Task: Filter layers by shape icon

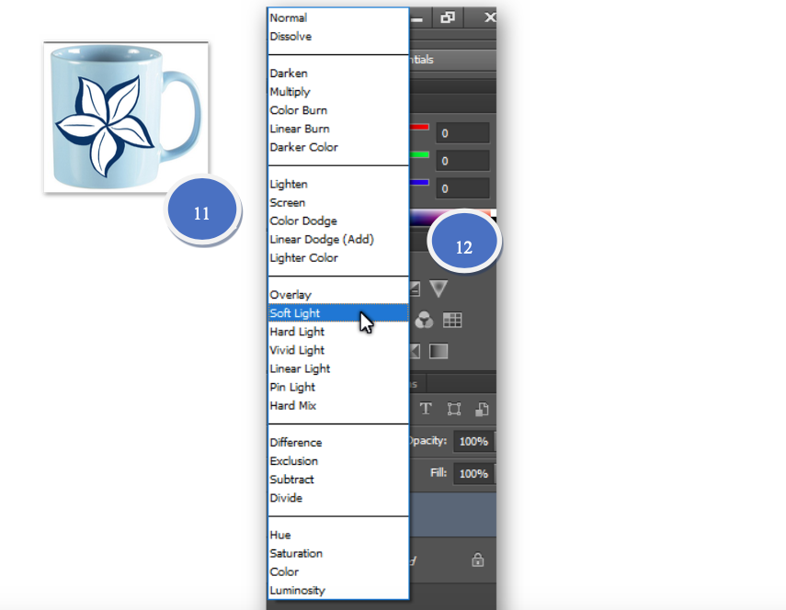Action: [x=453, y=409]
